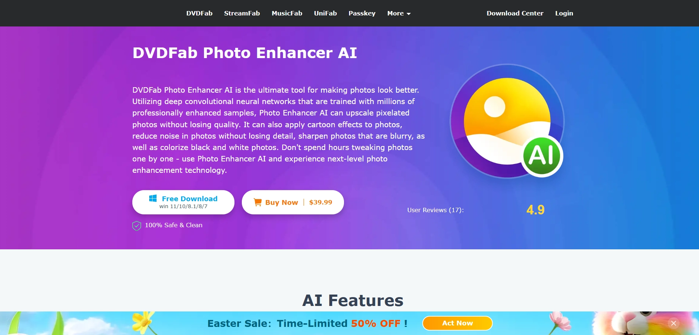Open the Download Center link

515,13
